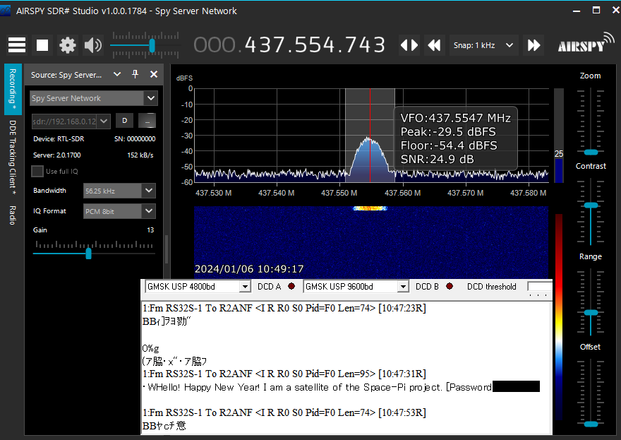
Task: Adjust the volume slider handle
Action: tap(152, 46)
